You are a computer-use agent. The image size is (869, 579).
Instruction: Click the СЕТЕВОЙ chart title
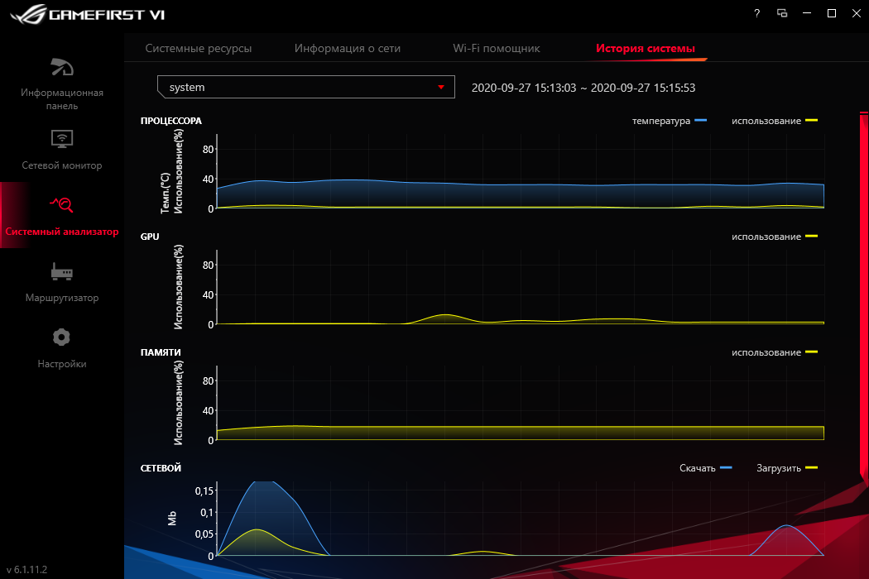(161, 468)
